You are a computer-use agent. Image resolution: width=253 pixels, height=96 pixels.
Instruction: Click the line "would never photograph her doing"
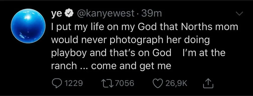pos(131,40)
